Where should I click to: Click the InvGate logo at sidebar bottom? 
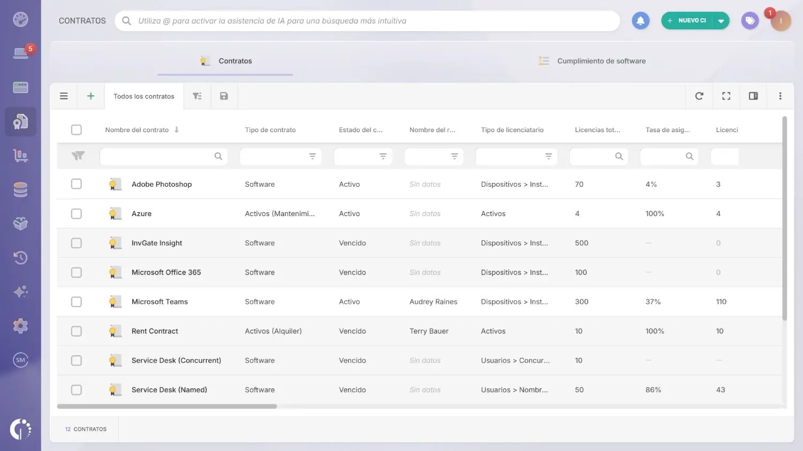20,429
